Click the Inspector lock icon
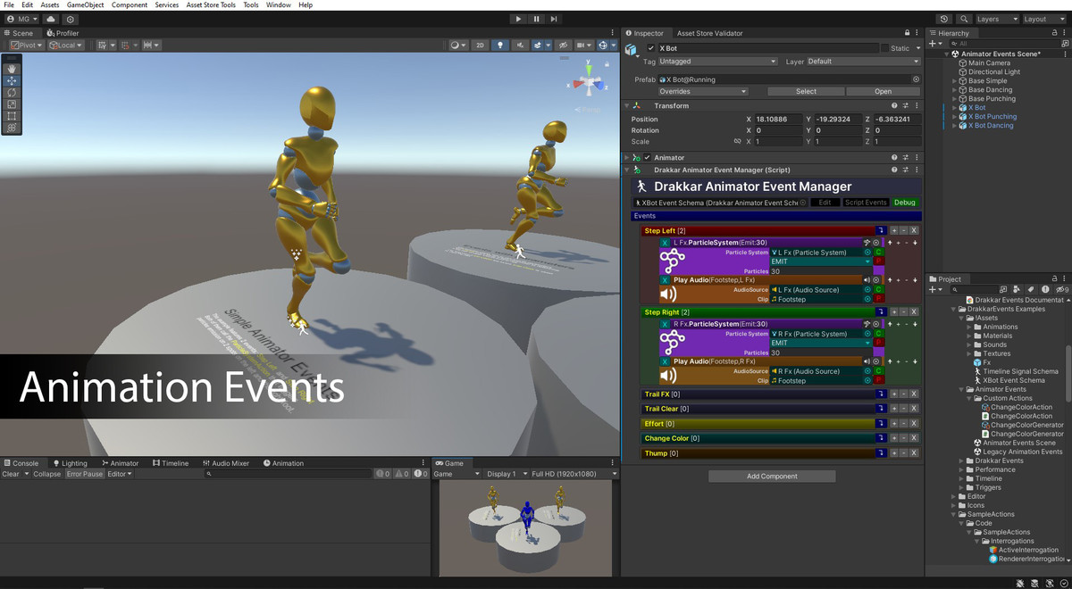 [909, 33]
